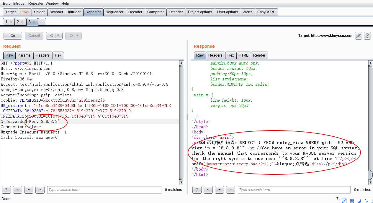
Task: Click the edit target pencil icon
Action: (358, 36)
